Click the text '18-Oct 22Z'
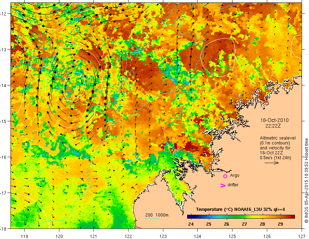The image size is (309, 239). point(271,153)
